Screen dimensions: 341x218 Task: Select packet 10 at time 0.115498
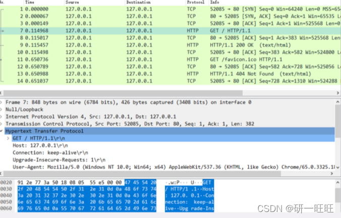(170, 52)
